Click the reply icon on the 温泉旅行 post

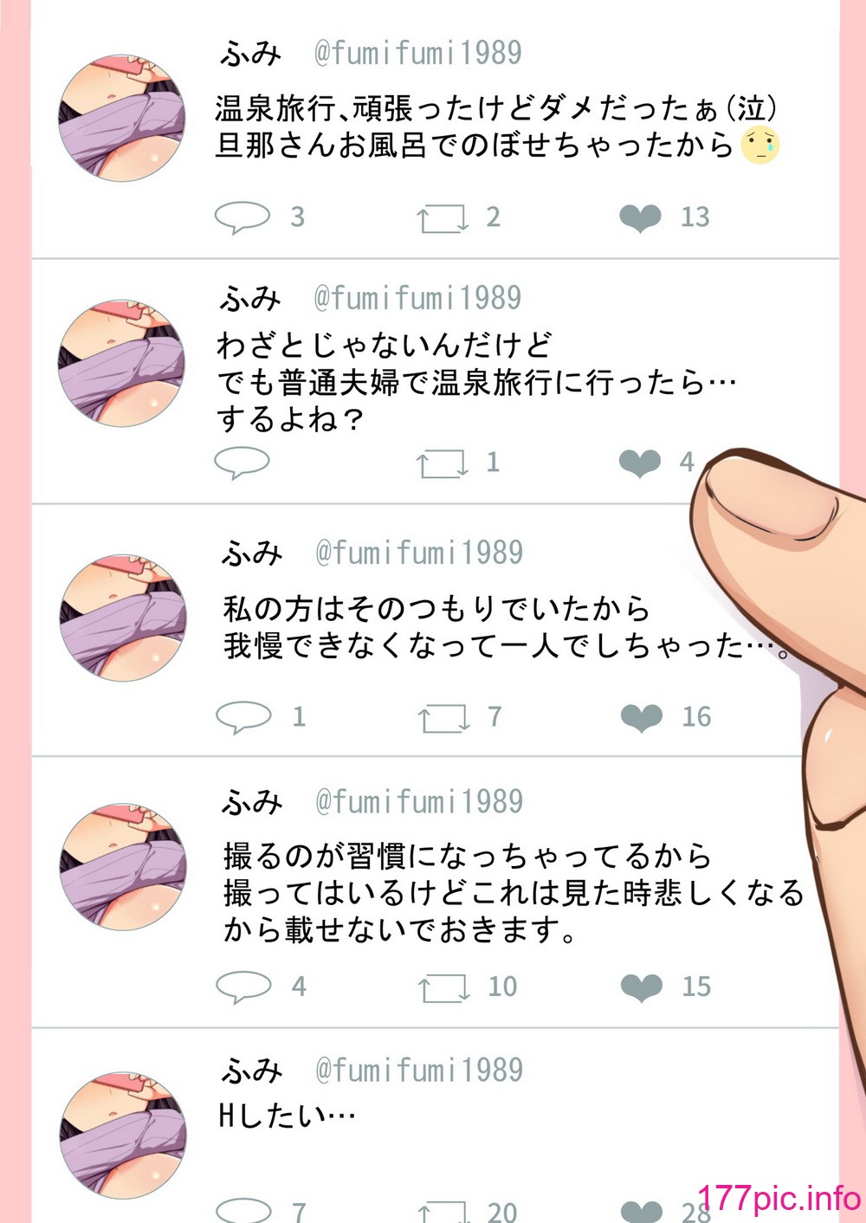242,217
